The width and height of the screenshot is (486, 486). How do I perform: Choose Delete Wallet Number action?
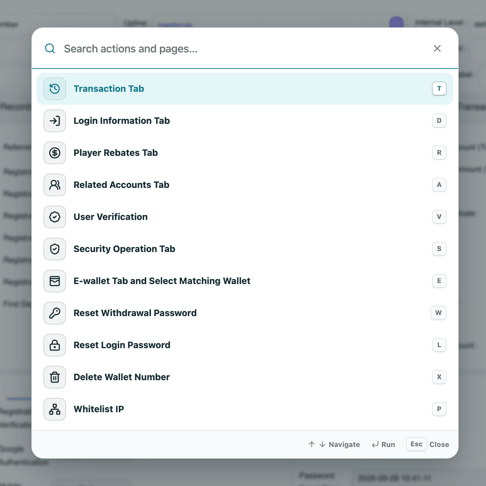[x=245, y=377]
